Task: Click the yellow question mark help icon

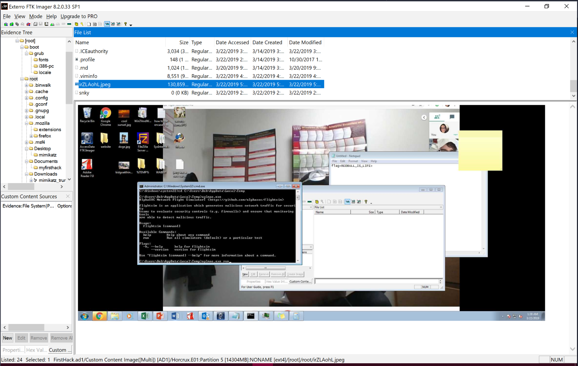Action: [125, 24]
